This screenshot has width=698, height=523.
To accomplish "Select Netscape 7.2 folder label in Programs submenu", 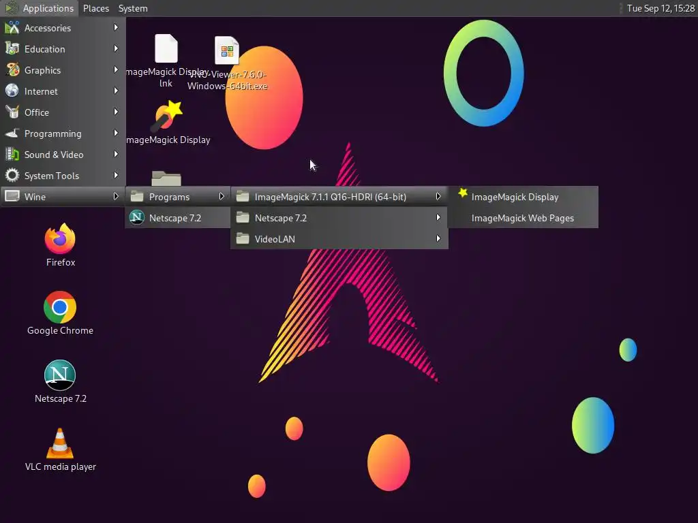I will pos(280,218).
